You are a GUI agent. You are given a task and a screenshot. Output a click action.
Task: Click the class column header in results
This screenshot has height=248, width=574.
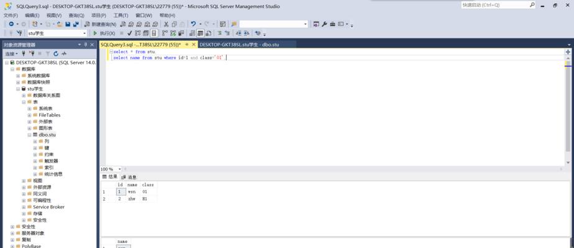tap(147, 184)
